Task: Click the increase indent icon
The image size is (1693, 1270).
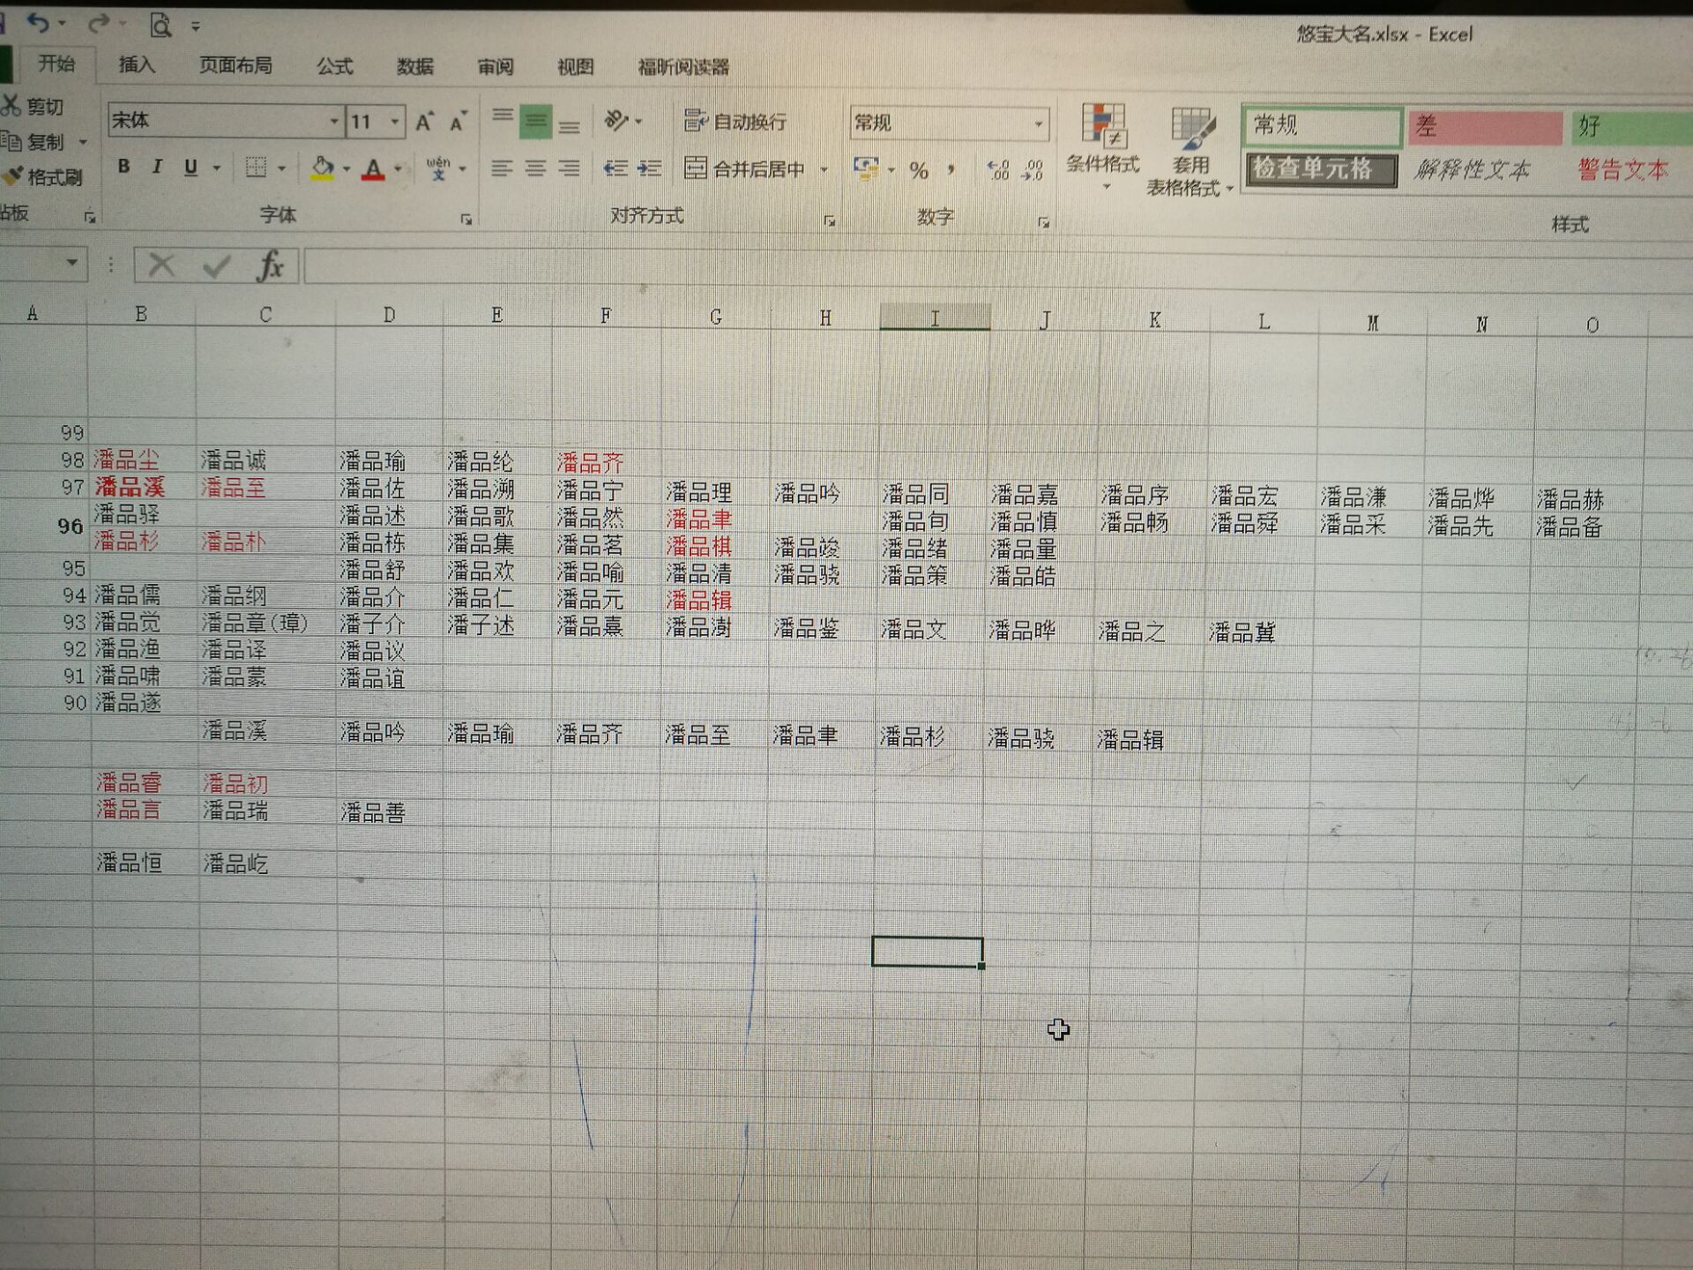Action: pyautogui.click(x=650, y=168)
